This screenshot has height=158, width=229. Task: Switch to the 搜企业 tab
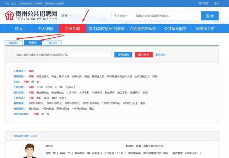[52, 43]
